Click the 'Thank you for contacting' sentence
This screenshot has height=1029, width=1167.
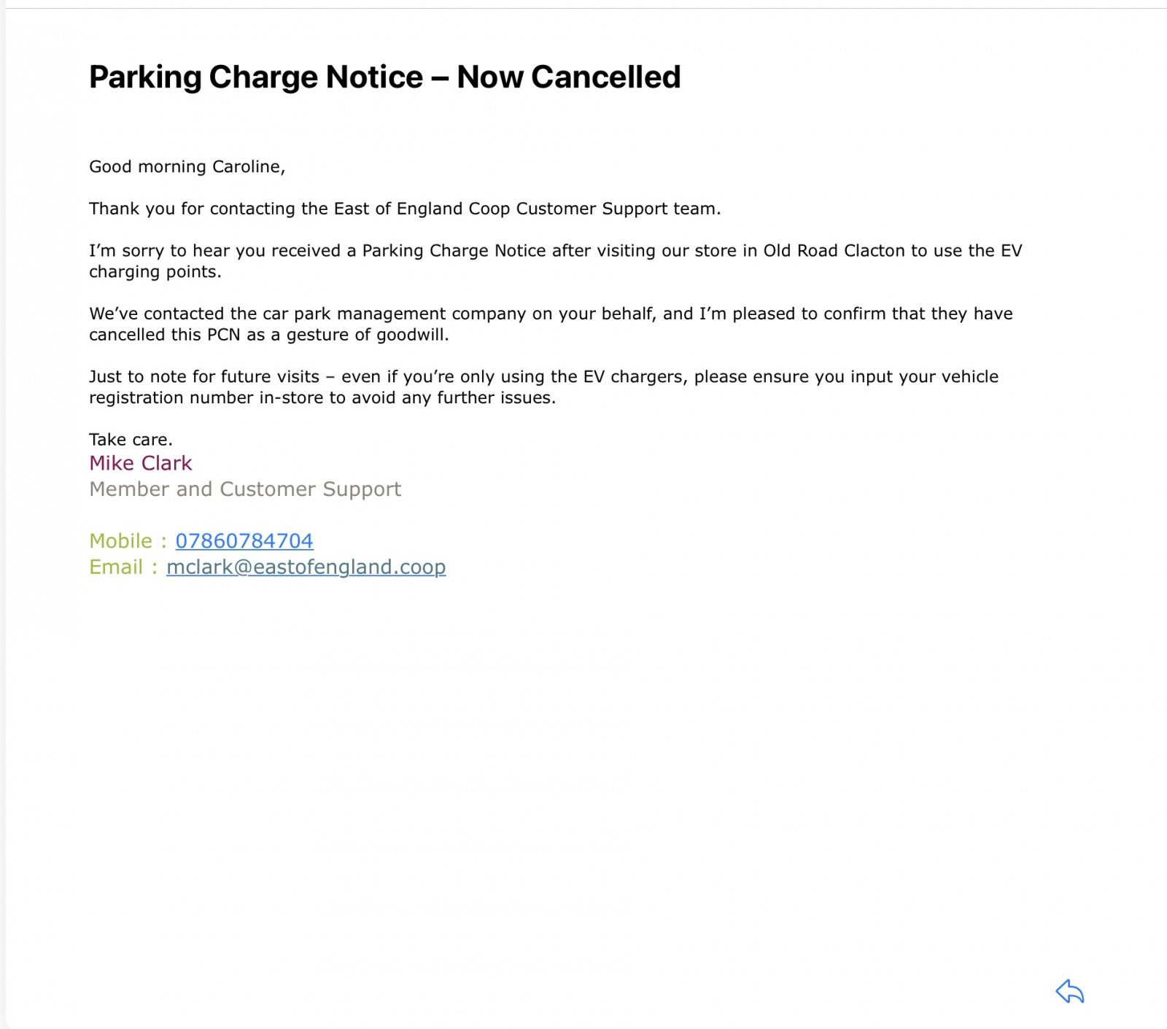tap(405, 209)
